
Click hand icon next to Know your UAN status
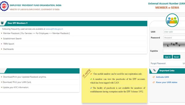point(154,82)
